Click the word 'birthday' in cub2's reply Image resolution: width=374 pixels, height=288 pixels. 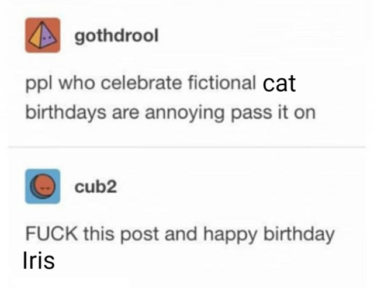point(299,234)
